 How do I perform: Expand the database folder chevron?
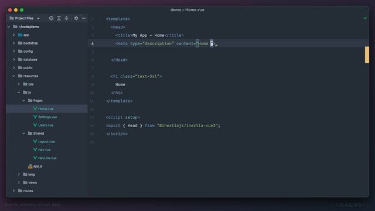(x=14, y=59)
